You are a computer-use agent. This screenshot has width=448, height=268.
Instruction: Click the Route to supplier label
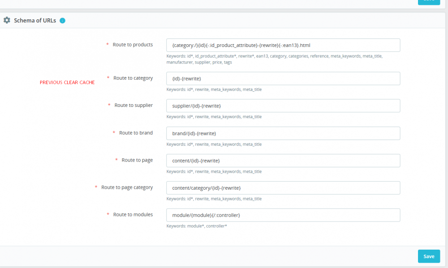(134, 105)
